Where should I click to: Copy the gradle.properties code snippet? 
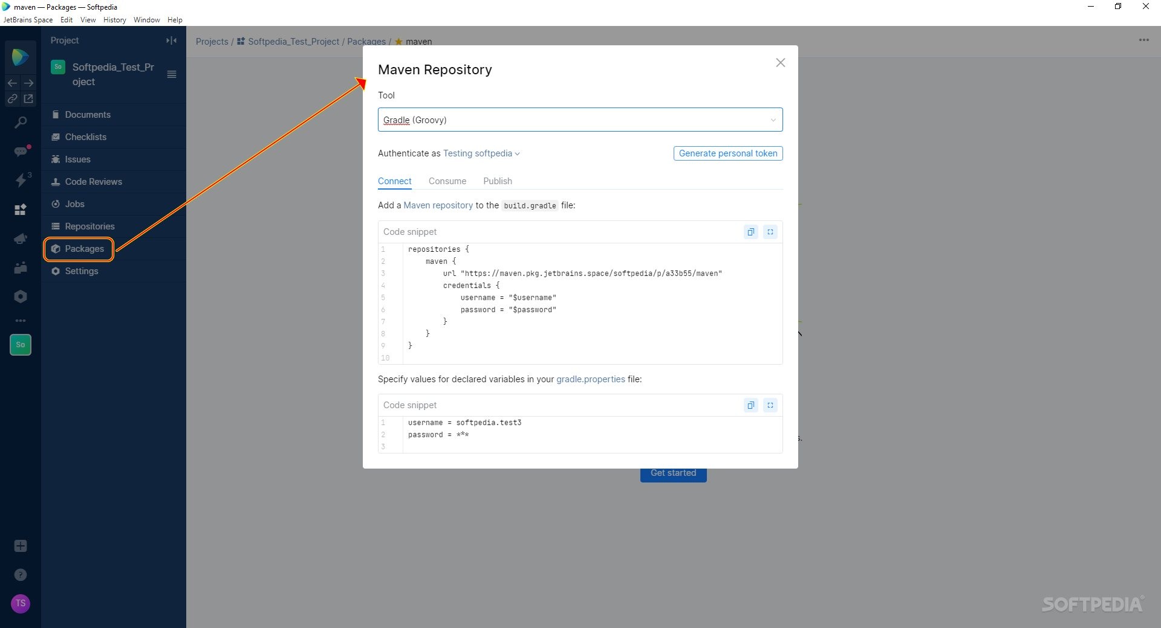click(x=751, y=405)
